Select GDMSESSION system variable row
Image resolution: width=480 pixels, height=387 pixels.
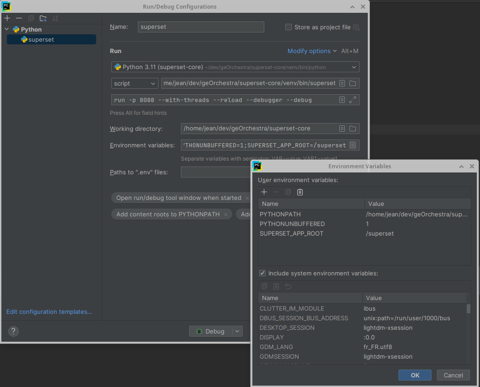362,357
